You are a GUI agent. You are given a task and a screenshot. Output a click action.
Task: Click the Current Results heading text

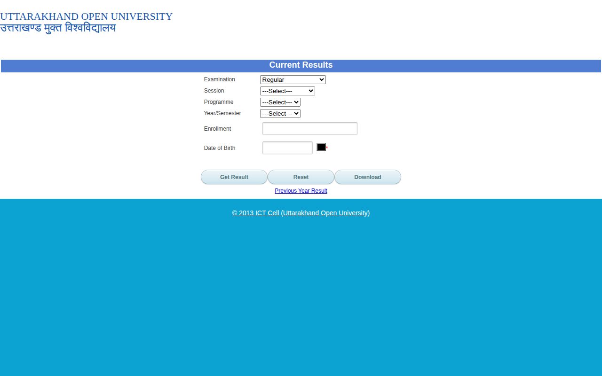point(301,65)
